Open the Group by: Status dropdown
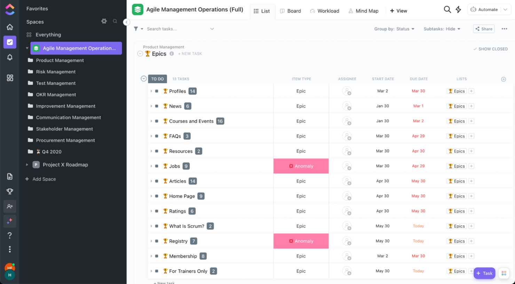 coord(394,29)
